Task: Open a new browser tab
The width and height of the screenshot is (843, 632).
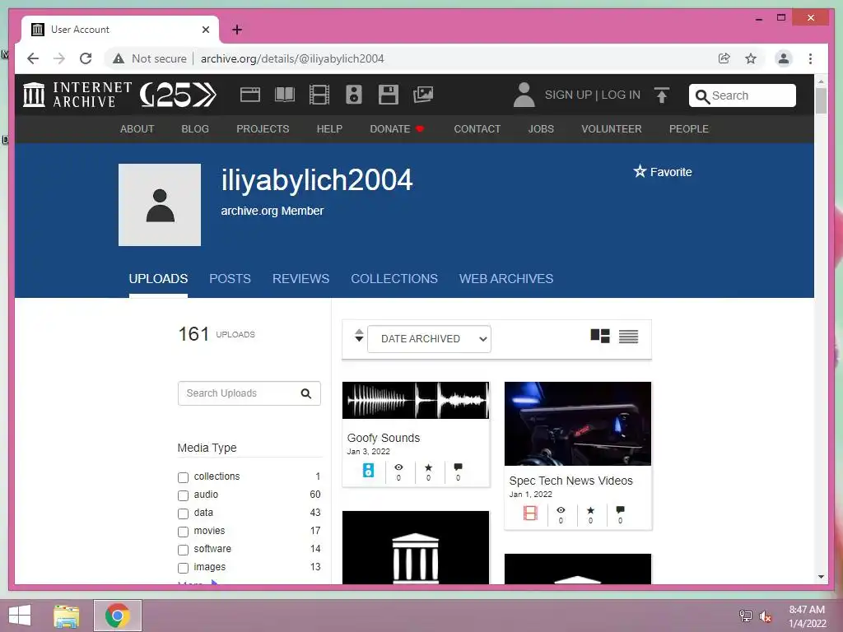Action: pos(237,30)
